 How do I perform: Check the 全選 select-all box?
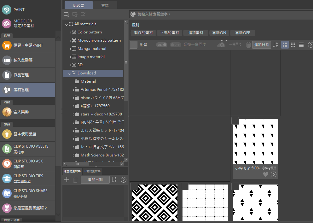(x=134, y=45)
